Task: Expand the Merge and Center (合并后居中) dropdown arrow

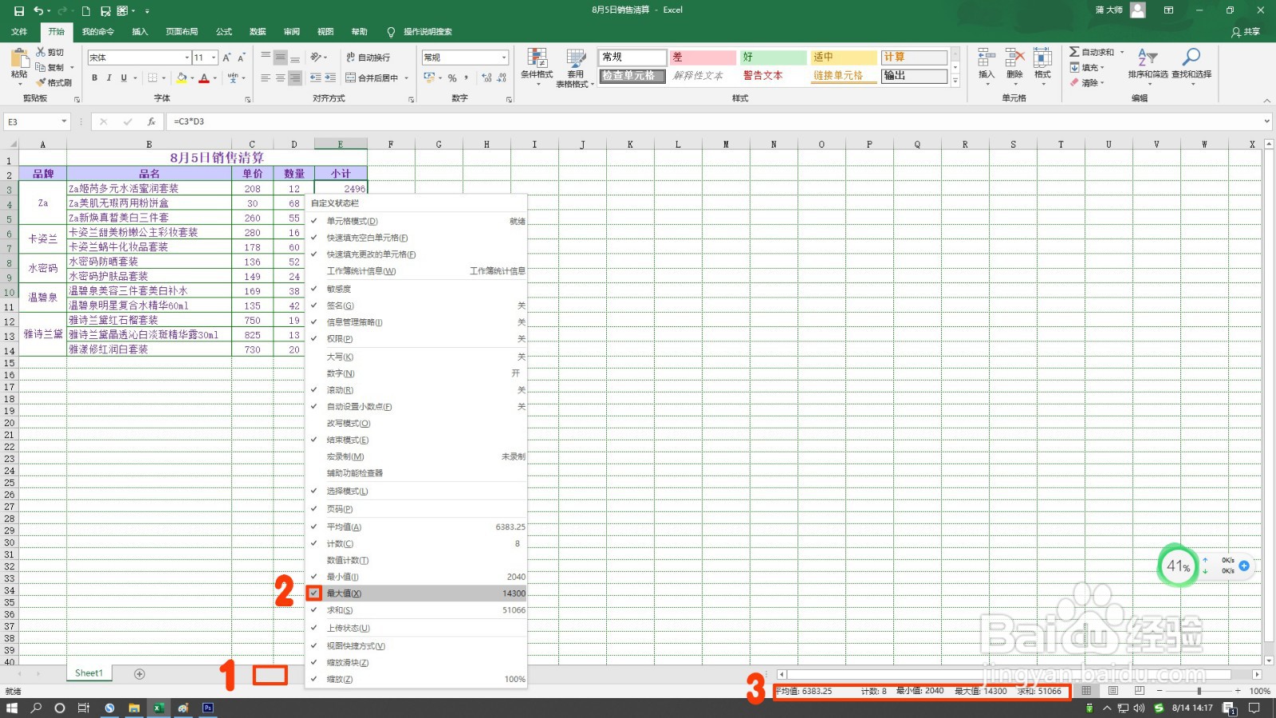Action: coord(406,77)
